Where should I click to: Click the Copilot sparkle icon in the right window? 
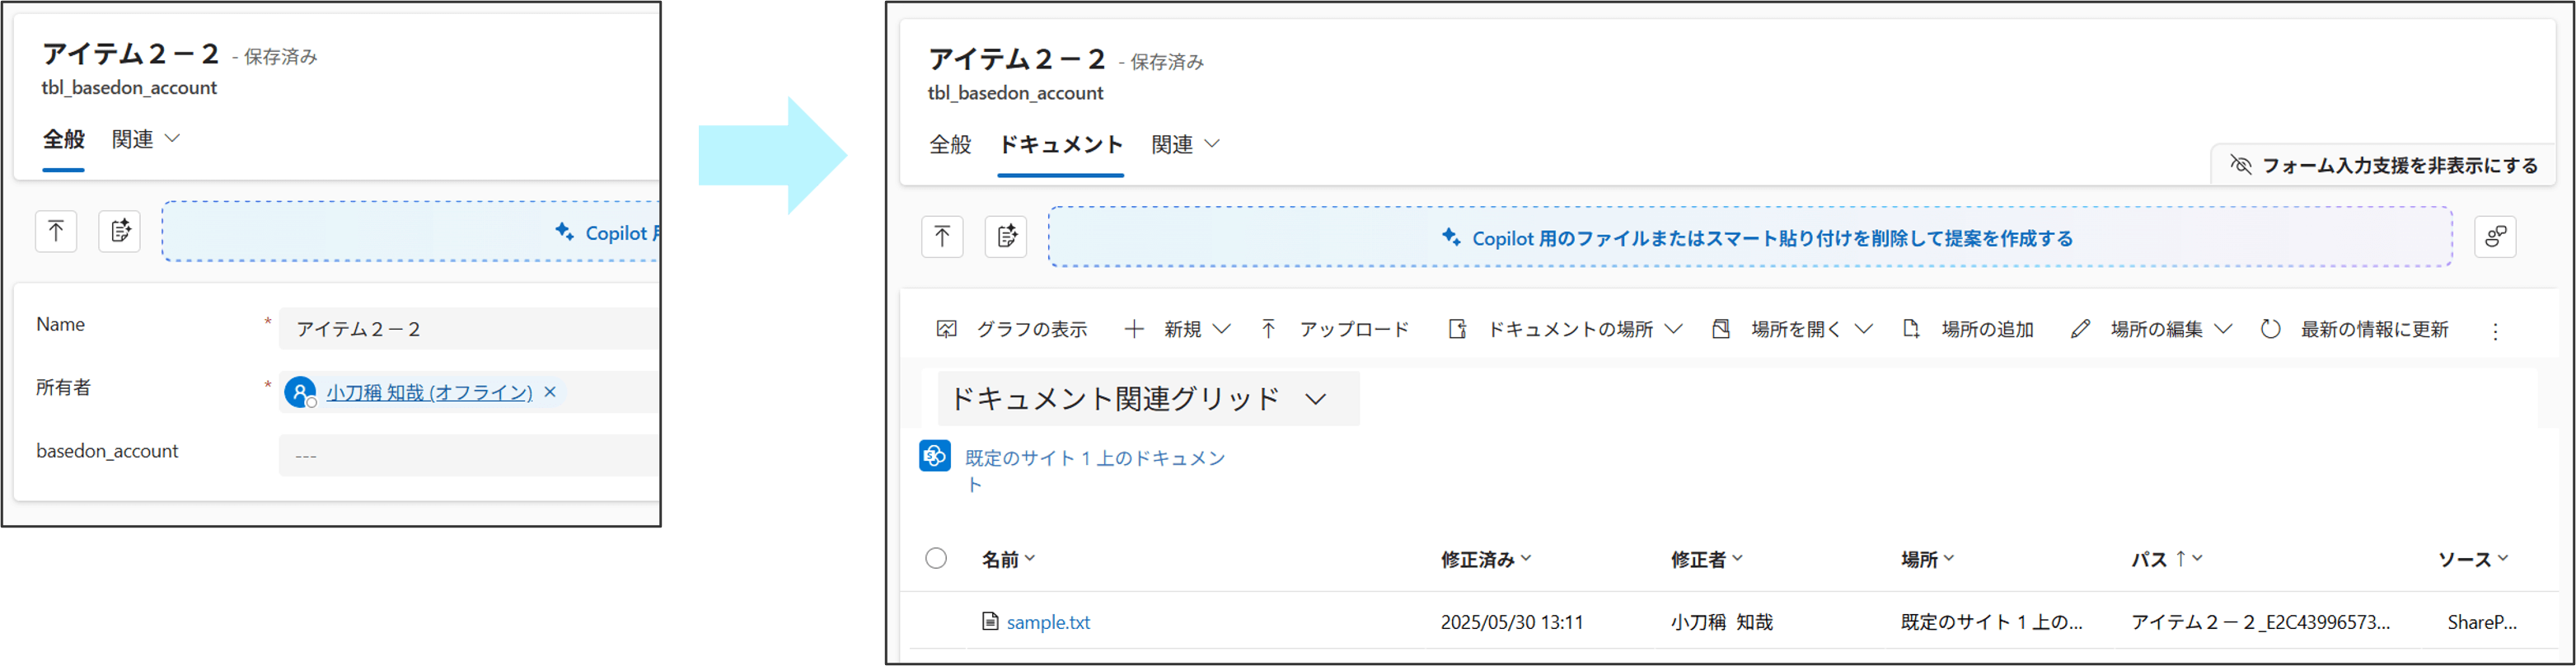pyautogui.click(x=1451, y=237)
